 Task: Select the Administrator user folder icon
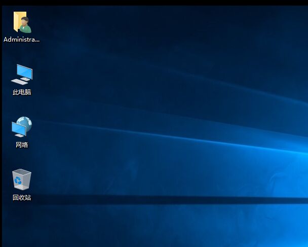pyautogui.click(x=22, y=22)
